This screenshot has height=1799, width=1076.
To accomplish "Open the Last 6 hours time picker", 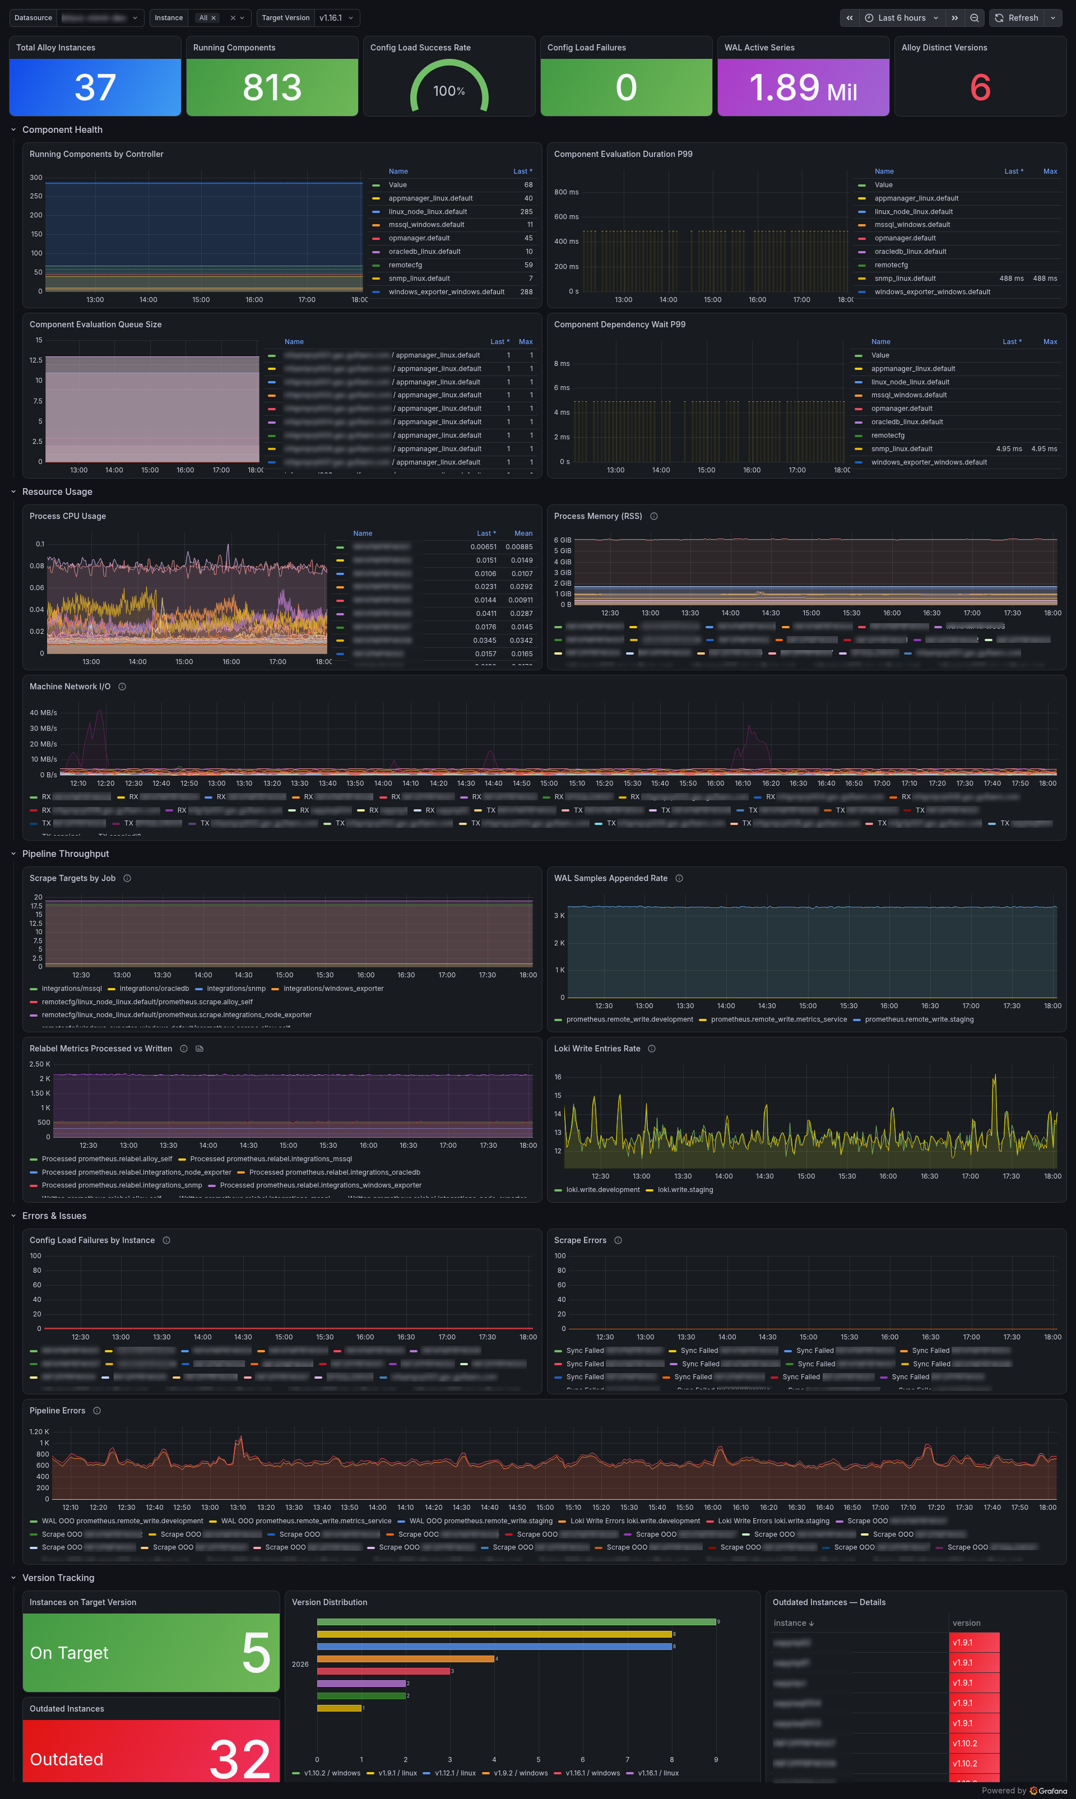I will pos(902,18).
